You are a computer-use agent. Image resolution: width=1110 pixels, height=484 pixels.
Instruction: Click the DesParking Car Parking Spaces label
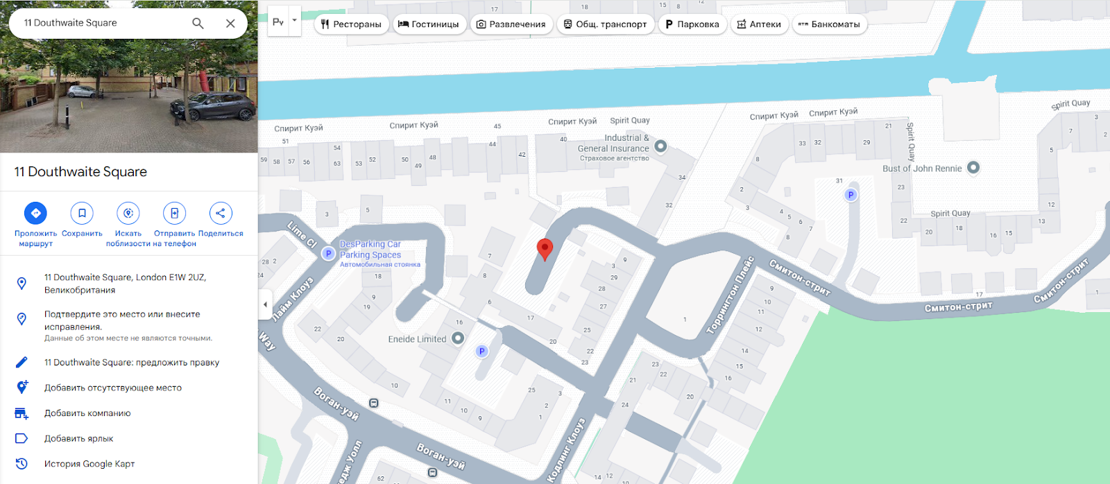pyautogui.click(x=379, y=254)
